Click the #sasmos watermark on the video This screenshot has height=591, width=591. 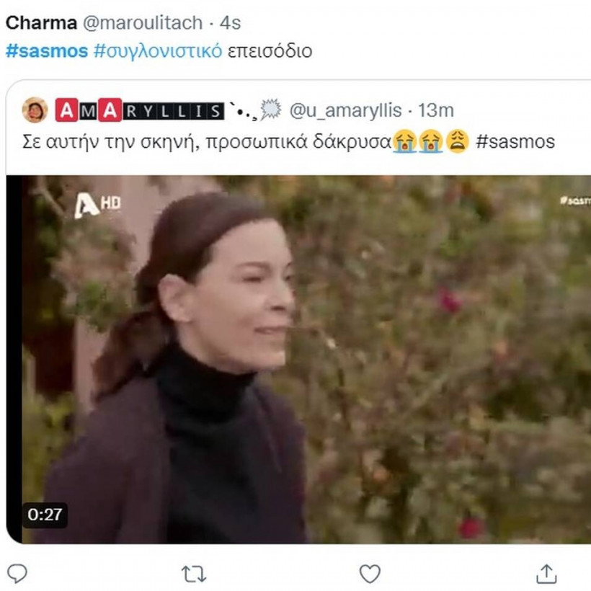(x=574, y=201)
